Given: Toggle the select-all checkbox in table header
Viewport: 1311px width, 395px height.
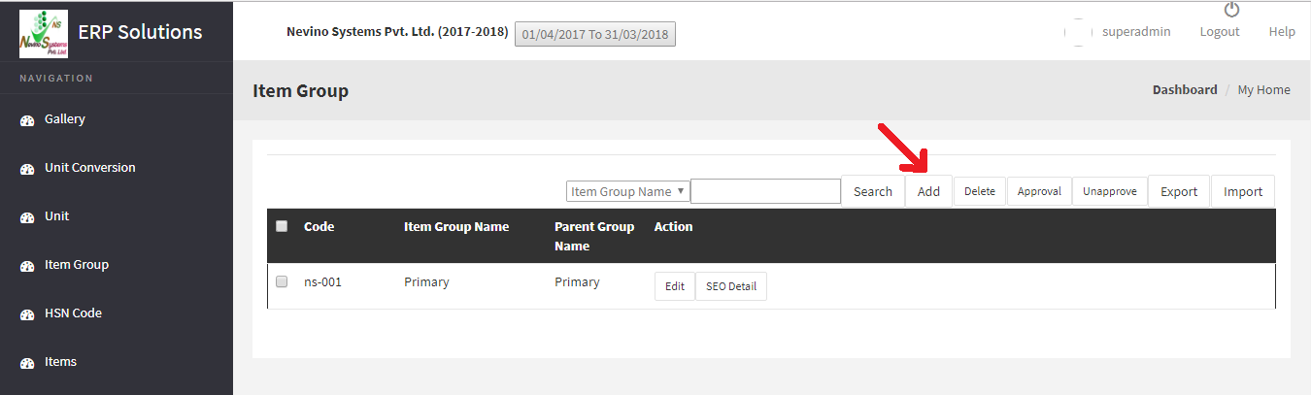Looking at the screenshot, I should 282,226.
